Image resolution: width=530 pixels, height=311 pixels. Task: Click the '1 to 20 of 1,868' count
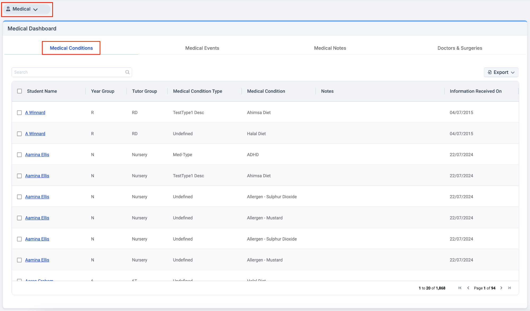(432, 288)
